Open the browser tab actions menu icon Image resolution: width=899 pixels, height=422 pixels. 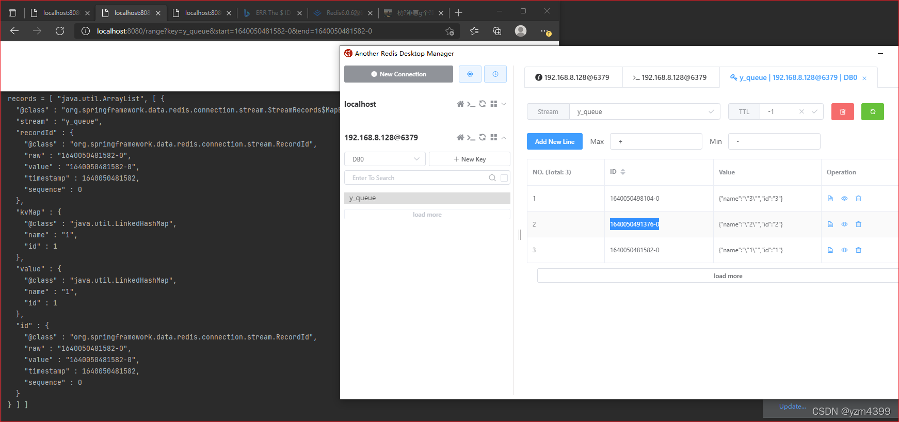pyautogui.click(x=13, y=13)
